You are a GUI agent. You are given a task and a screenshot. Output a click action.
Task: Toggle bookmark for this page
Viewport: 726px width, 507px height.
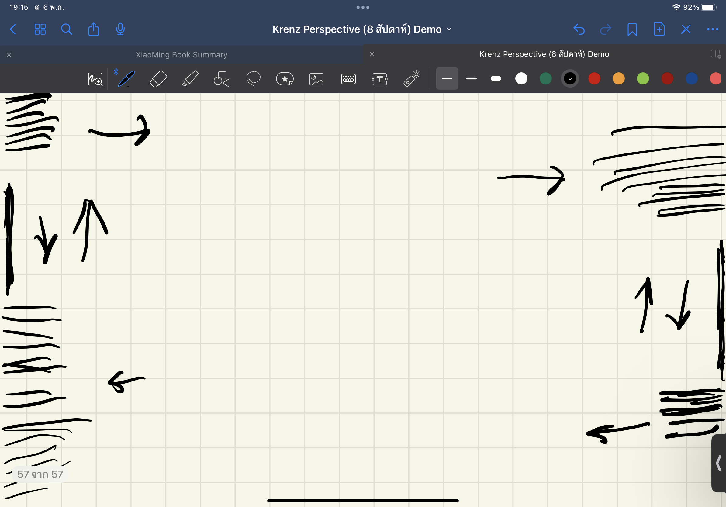[632, 29]
